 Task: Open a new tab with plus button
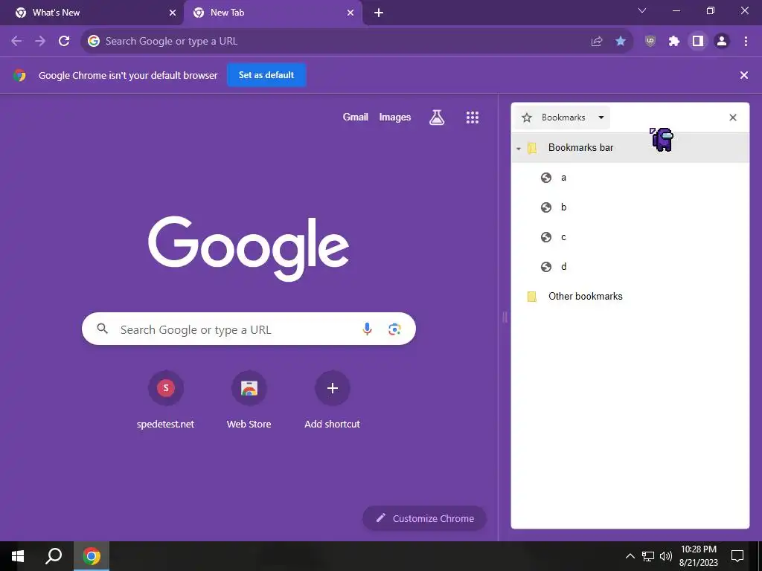379,13
